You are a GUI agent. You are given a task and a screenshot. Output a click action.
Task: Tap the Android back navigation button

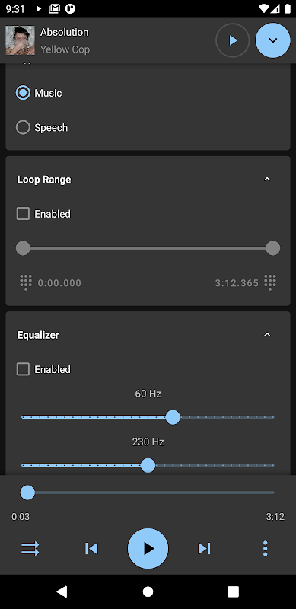[62, 591]
